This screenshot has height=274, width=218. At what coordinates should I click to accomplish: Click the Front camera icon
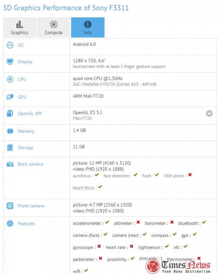[x=10, y=206]
